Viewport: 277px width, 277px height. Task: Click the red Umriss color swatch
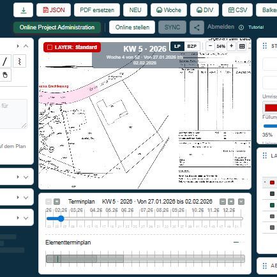271,108
